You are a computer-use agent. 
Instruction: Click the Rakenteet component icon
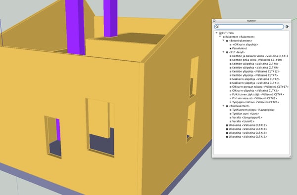(224, 37)
